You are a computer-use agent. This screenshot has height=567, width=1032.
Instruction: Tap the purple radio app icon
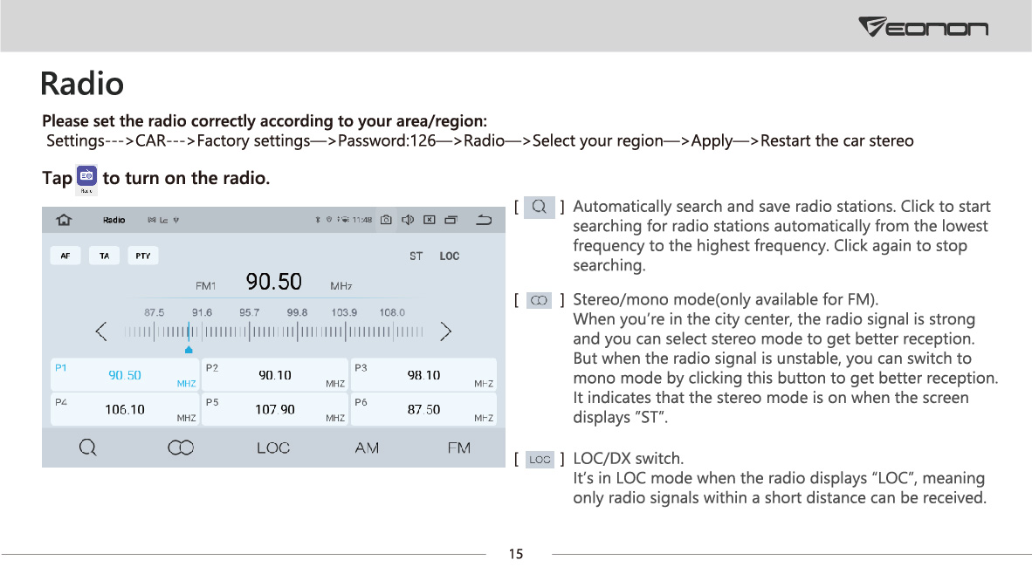point(87,176)
